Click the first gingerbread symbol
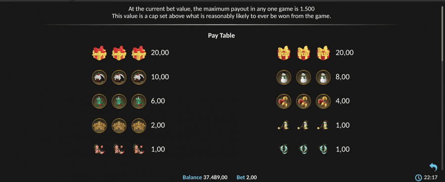This screenshot has width=445, height=182. click(x=99, y=125)
